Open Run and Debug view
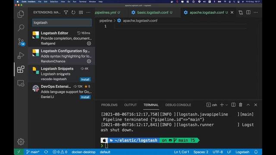 21,56
